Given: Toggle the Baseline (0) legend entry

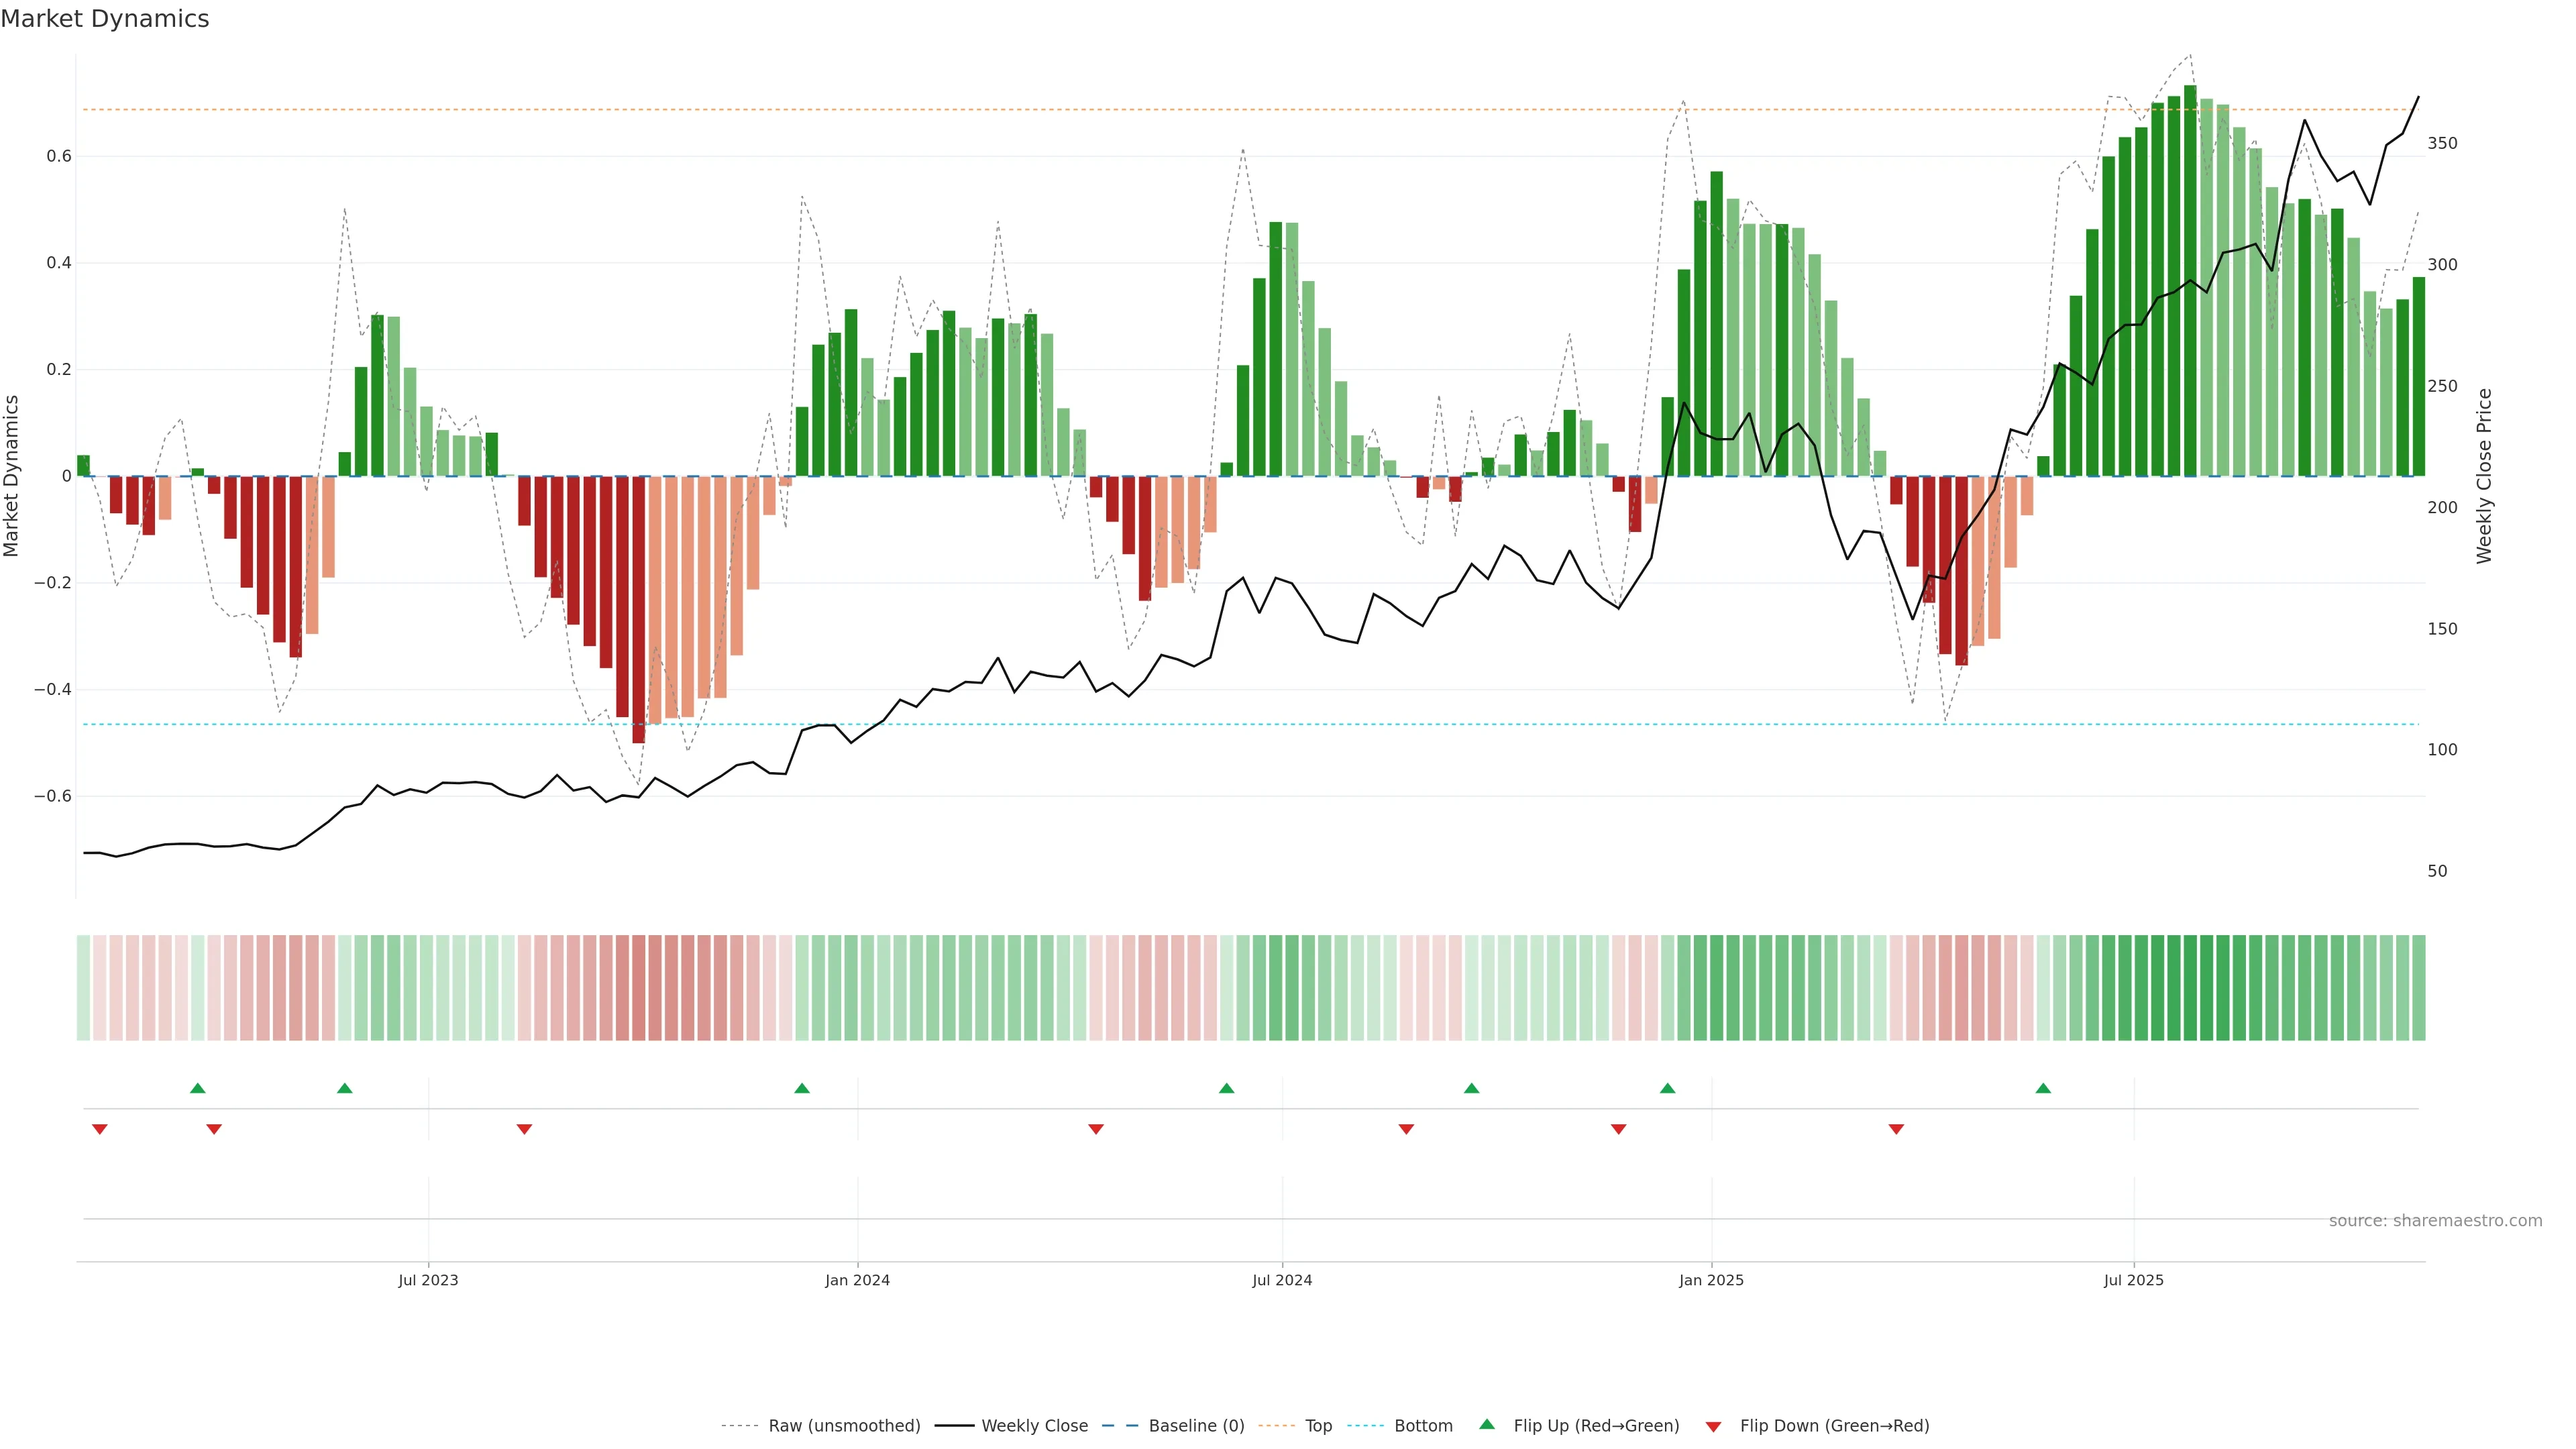Looking at the screenshot, I should (x=1196, y=1426).
